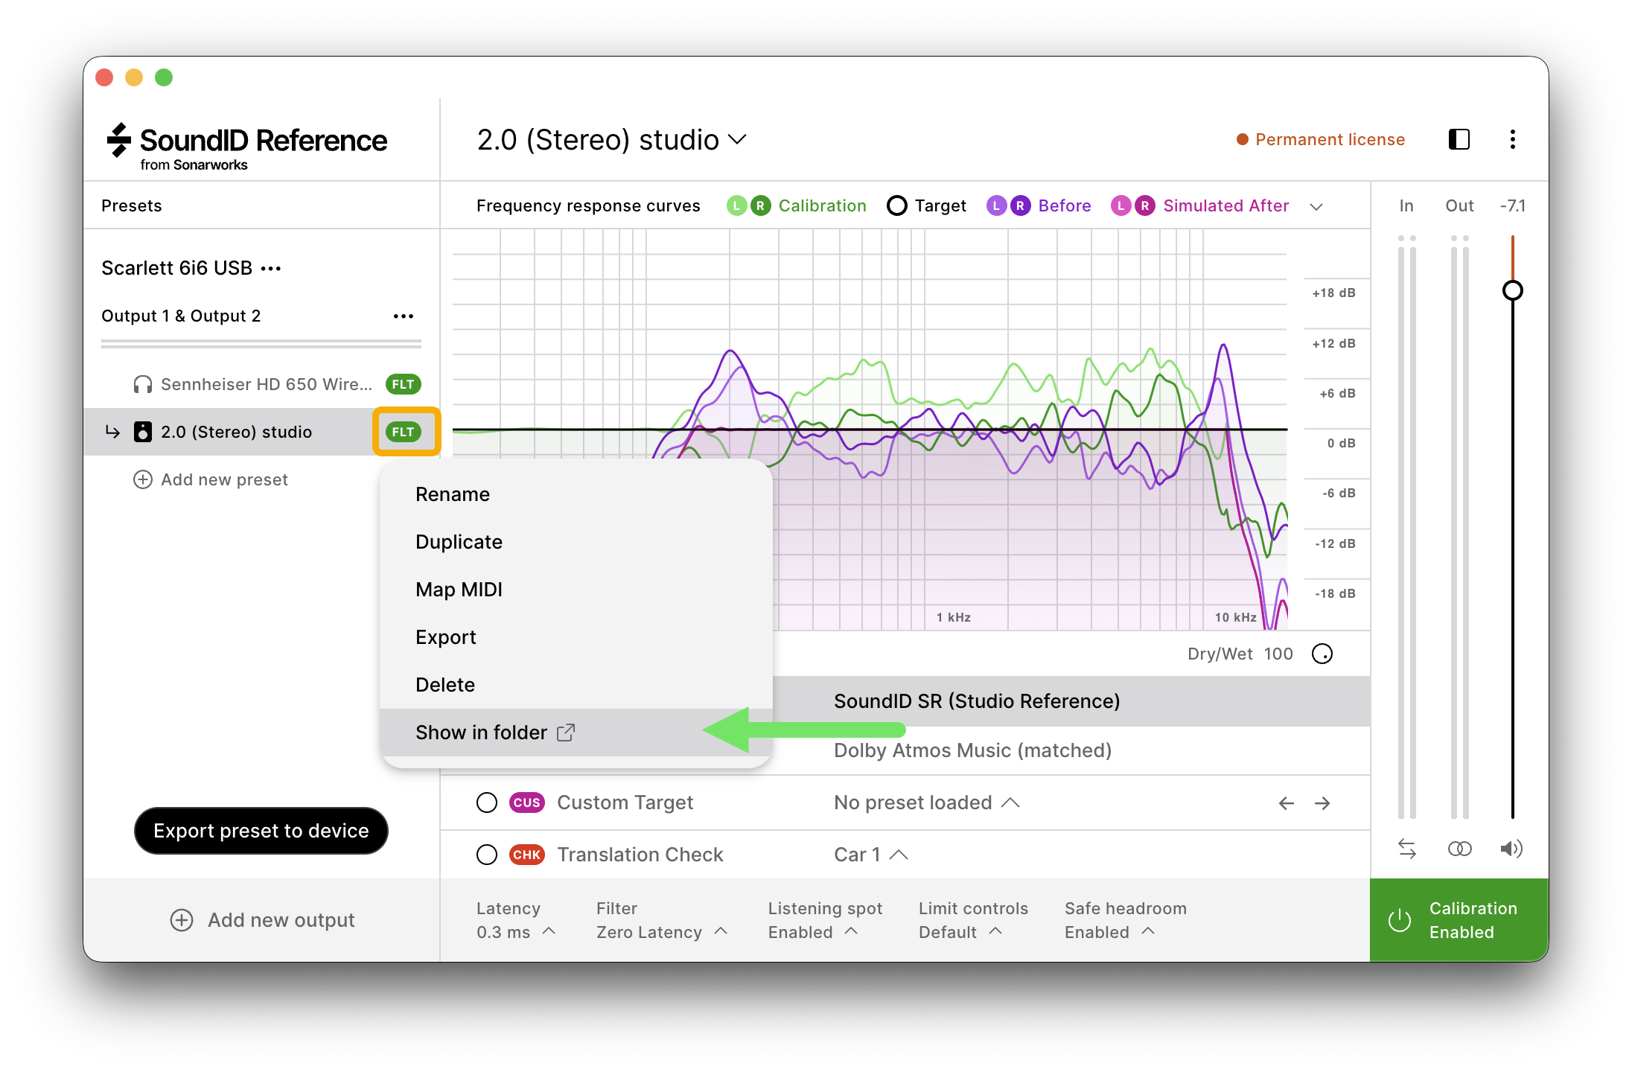The height and width of the screenshot is (1072, 1632).
Task: Expand Listening spot Enabled setting
Action: coord(825,920)
